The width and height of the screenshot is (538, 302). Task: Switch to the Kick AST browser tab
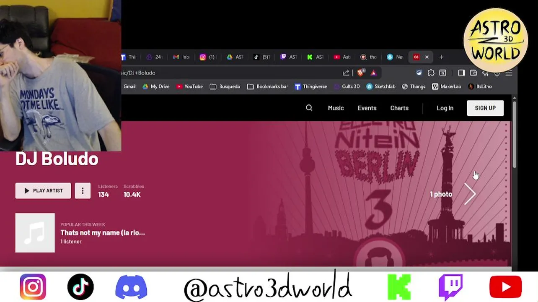tap(315, 57)
